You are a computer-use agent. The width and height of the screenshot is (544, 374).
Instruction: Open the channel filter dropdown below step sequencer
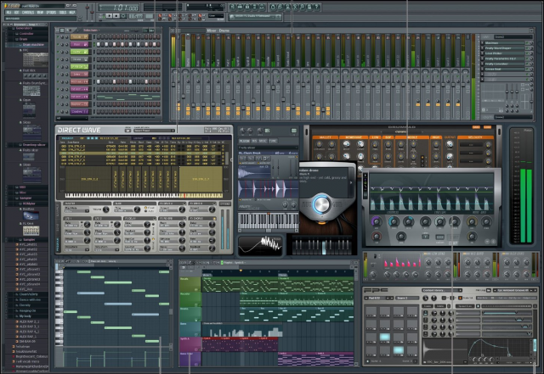(x=71, y=118)
